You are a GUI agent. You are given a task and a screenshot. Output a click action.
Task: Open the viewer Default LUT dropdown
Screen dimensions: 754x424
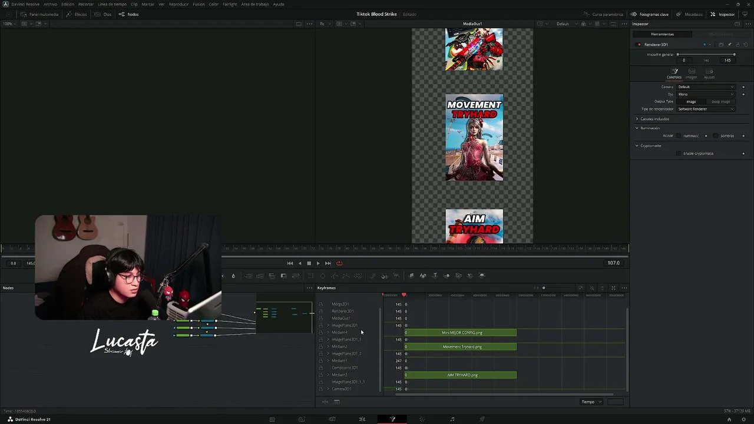point(565,24)
